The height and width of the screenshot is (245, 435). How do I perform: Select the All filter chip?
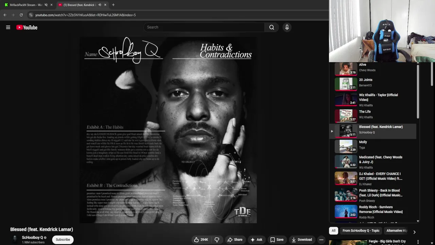point(333,230)
